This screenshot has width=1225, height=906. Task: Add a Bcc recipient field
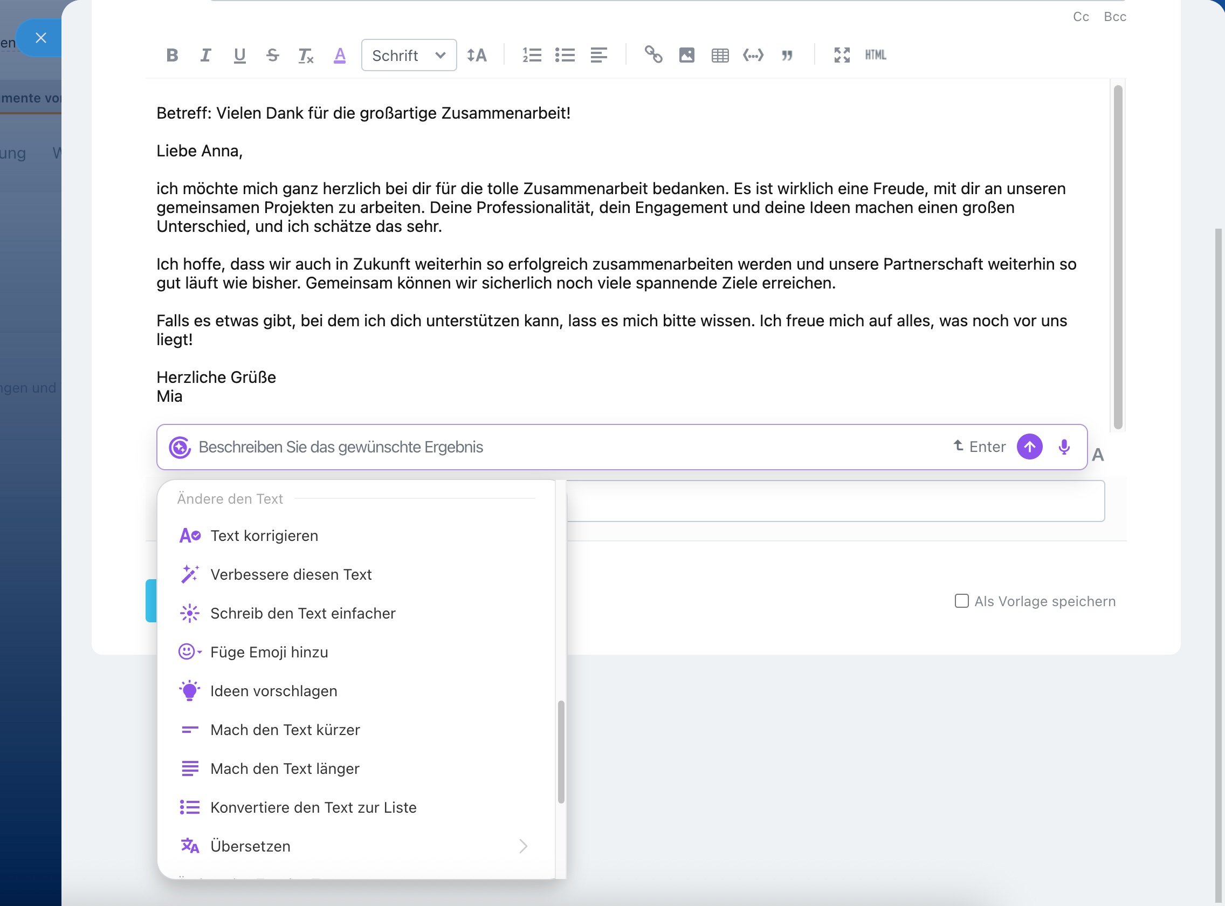(x=1114, y=17)
